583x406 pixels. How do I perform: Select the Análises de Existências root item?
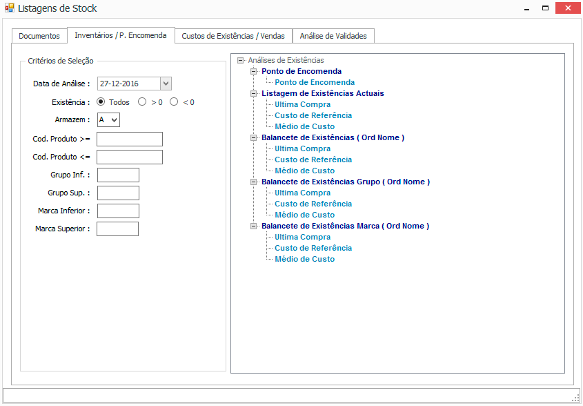[286, 60]
